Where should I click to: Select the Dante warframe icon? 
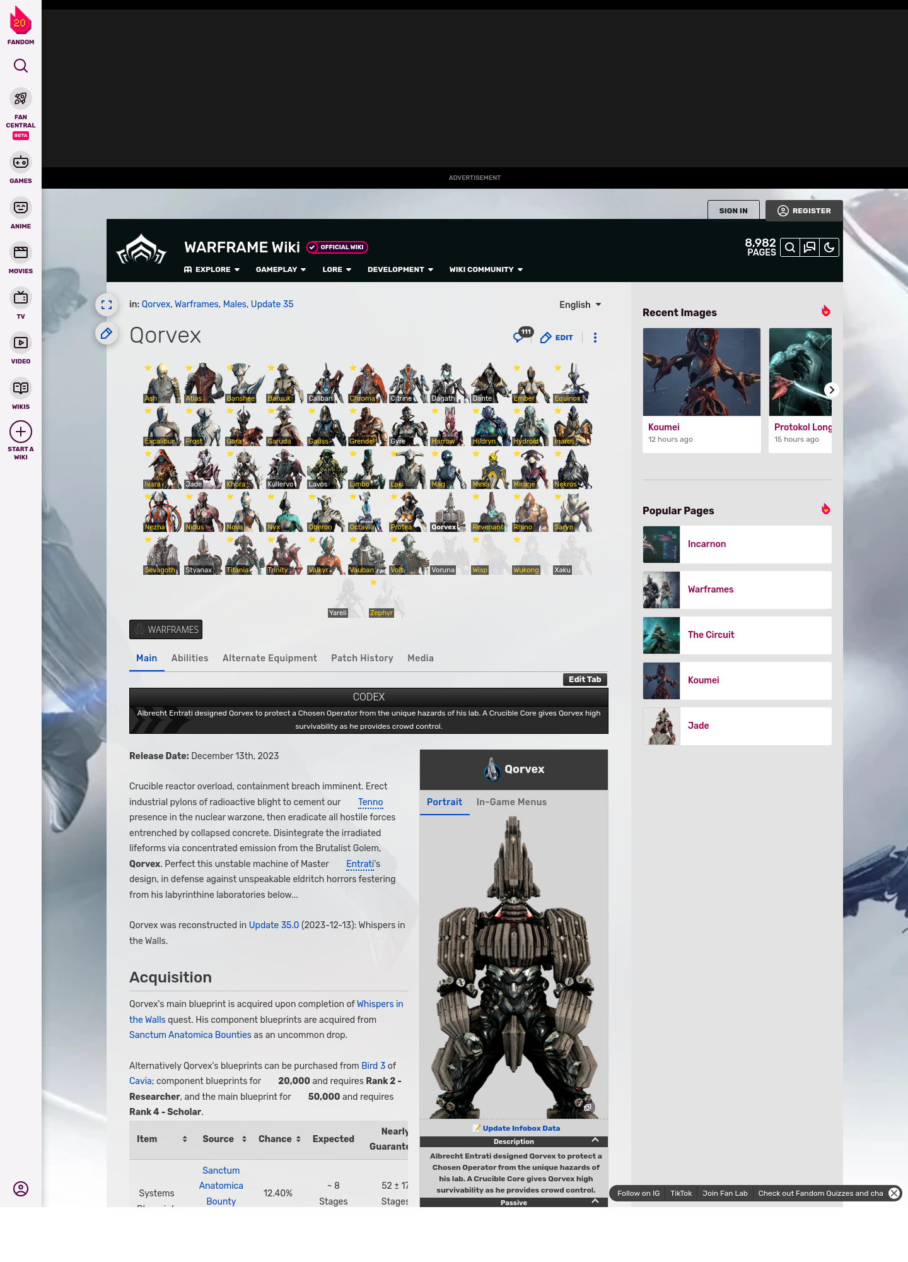click(491, 384)
